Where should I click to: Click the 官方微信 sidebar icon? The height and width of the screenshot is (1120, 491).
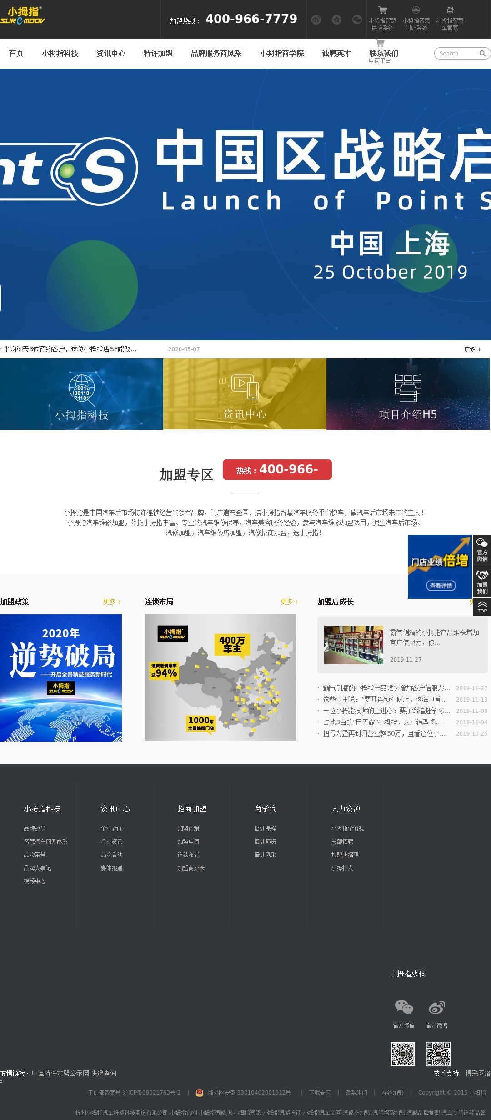coord(482,550)
